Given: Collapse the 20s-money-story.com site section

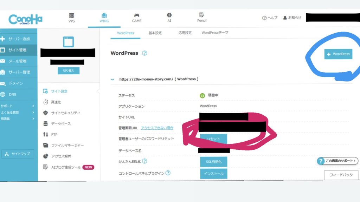Looking at the screenshot, I should (x=112, y=79).
